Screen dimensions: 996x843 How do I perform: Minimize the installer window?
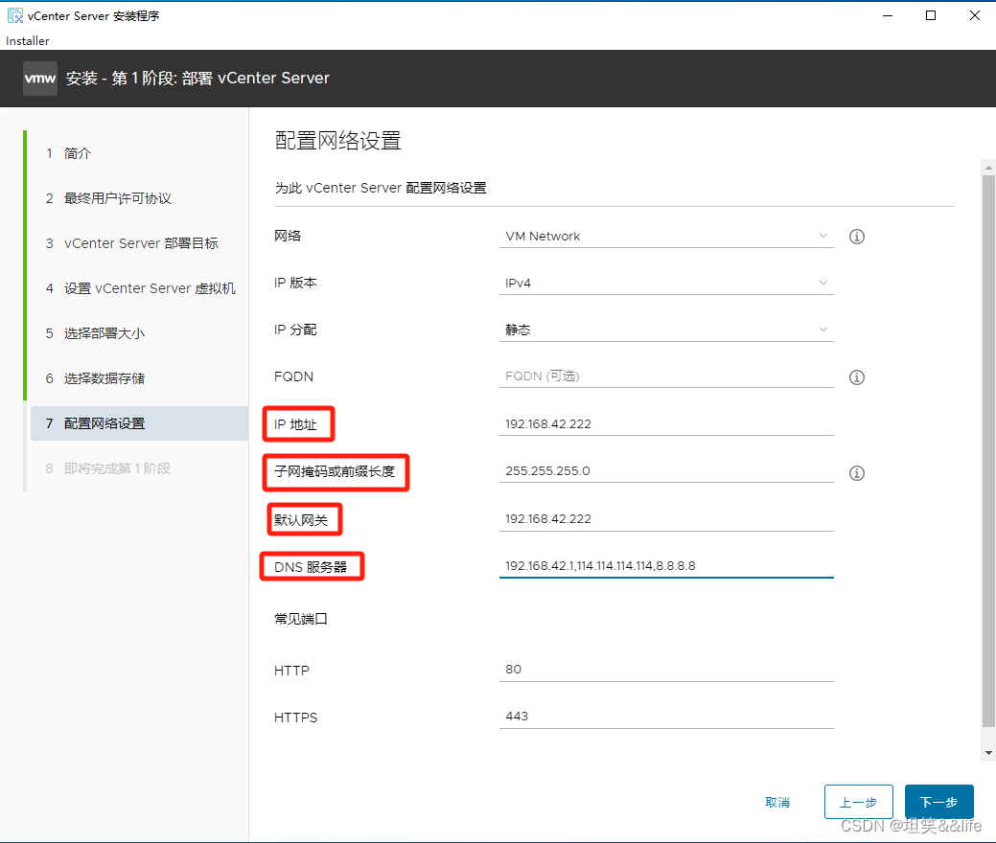coord(888,16)
